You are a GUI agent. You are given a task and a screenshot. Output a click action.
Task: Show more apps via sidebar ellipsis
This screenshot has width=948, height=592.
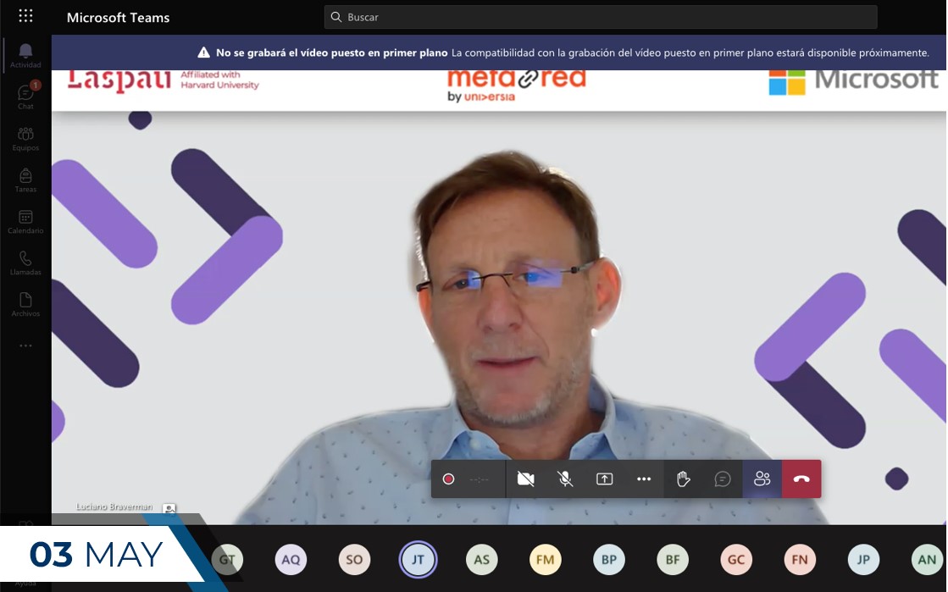coord(25,346)
